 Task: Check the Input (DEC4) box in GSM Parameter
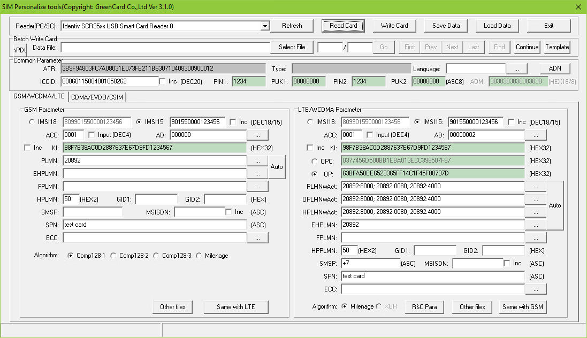pyautogui.click(x=92, y=135)
